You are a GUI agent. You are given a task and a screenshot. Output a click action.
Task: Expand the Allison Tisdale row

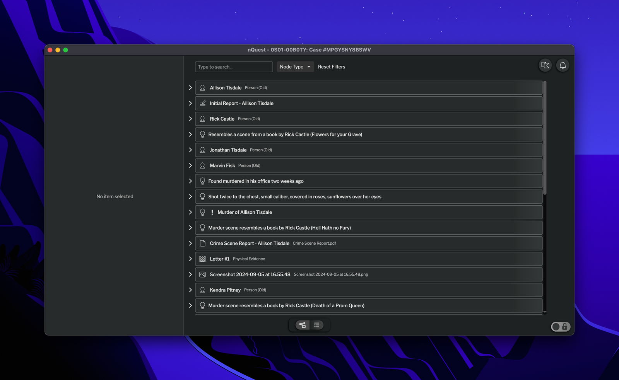190,88
